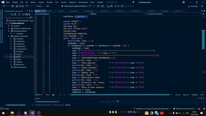Switch to the Login.h editor tab
The image size is (206, 116).
[61, 11]
